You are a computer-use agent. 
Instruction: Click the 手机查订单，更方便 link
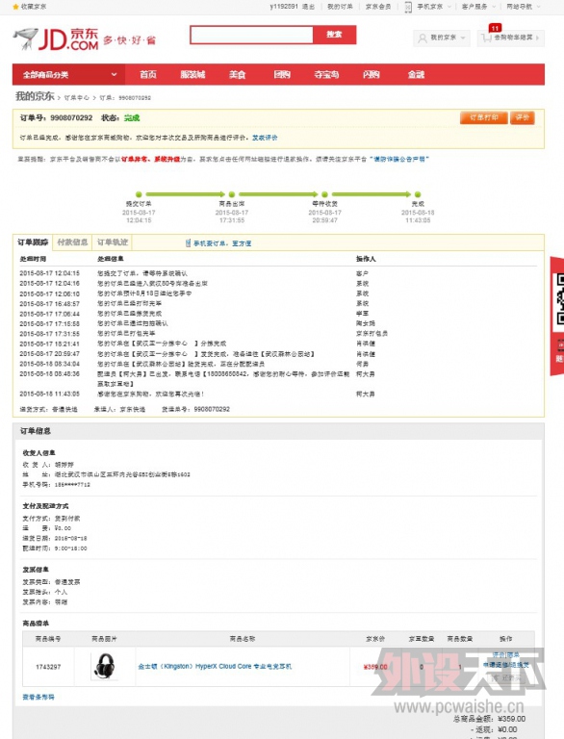[222, 243]
